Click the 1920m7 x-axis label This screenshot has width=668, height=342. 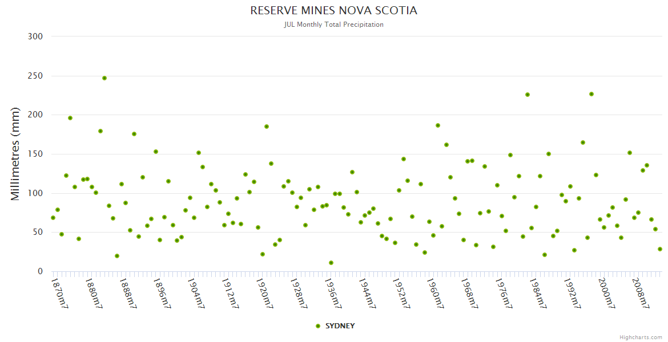(264, 293)
